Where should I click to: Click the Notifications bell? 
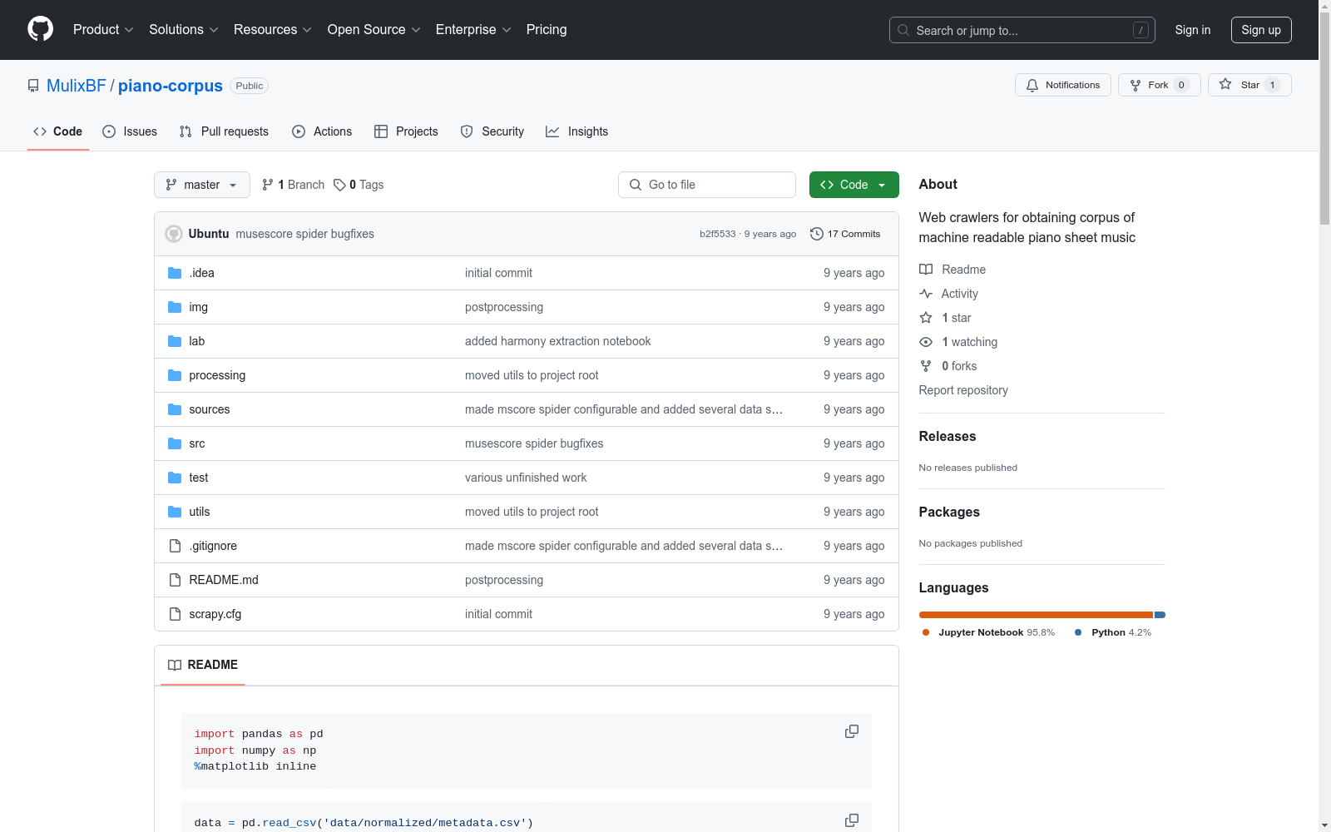[1032, 85]
